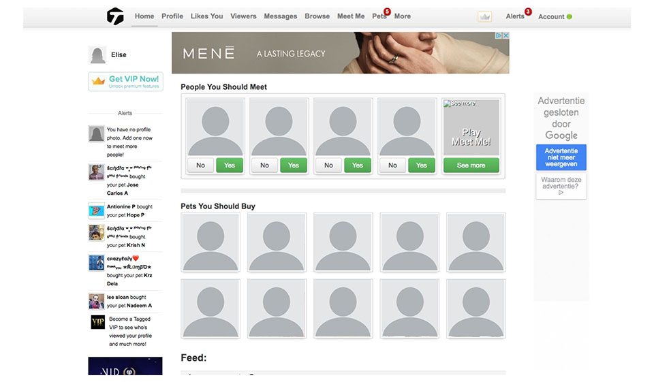Click lee sloan's alert avatar
The width and height of the screenshot is (654, 382).
96,302
